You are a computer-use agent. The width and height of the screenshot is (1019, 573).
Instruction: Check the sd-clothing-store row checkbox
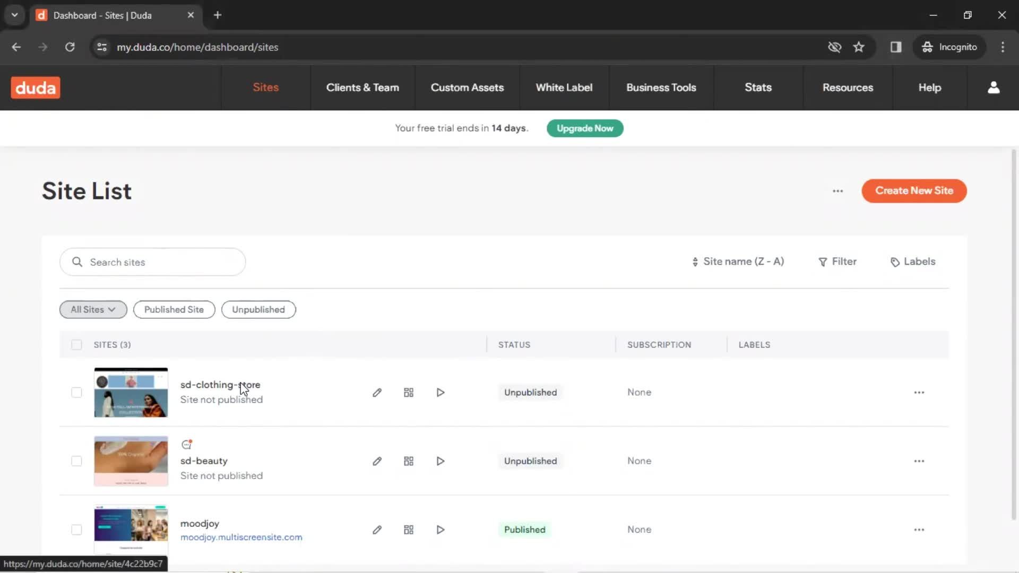coord(76,393)
